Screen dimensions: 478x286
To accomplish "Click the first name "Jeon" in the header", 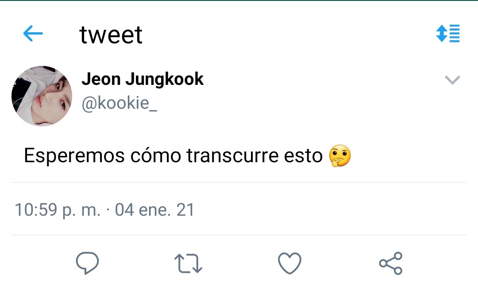I will coord(101,80).
